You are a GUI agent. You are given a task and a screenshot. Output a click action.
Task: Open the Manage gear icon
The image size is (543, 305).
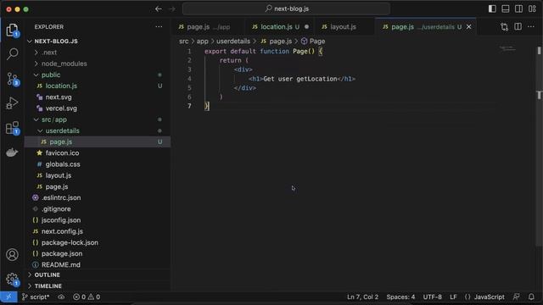pos(12,279)
